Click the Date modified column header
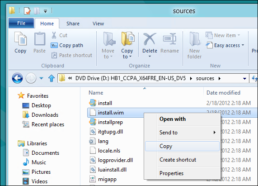Image resolution: width=258 pixels, height=186 pixels. pyautogui.click(x=223, y=93)
